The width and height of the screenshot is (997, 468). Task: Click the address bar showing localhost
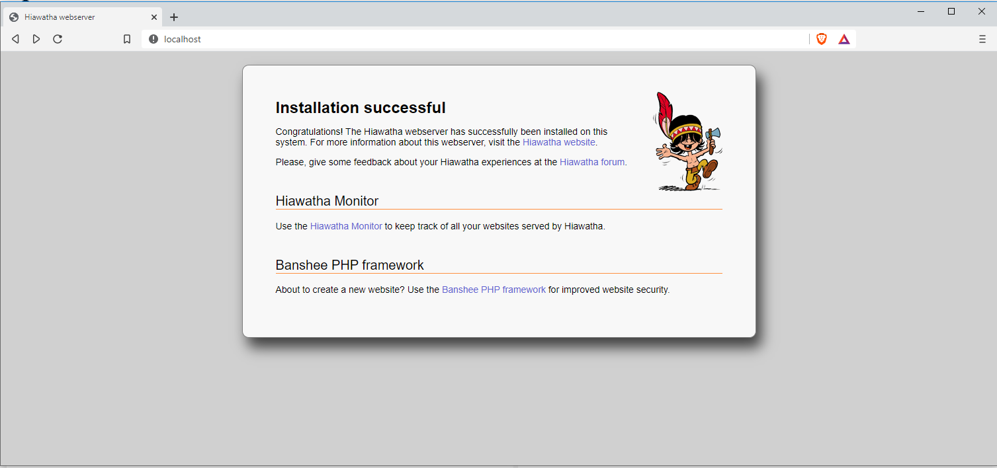(x=463, y=39)
